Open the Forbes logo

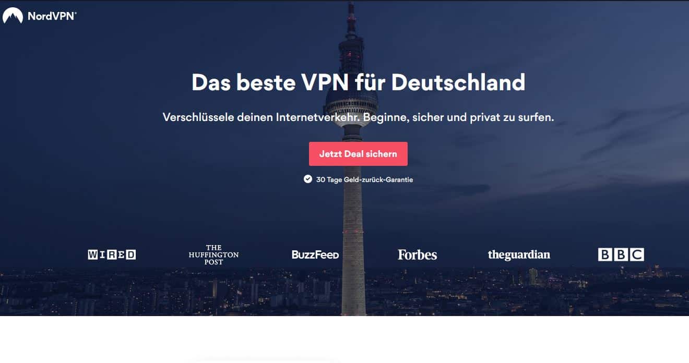(417, 255)
